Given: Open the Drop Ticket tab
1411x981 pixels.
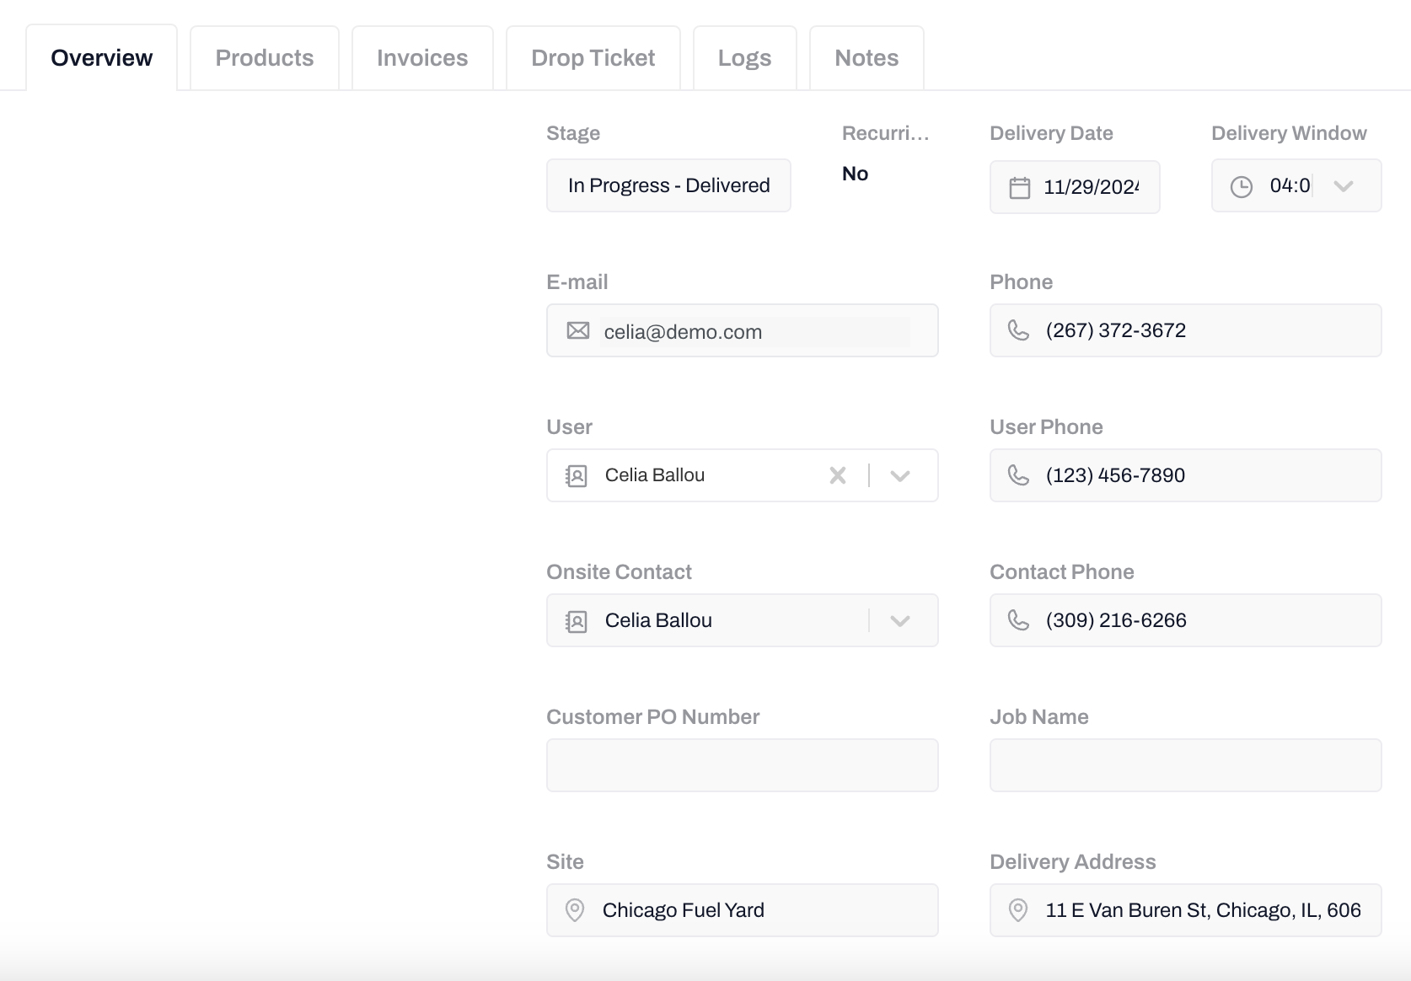Looking at the screenshot, I should 593,58.
